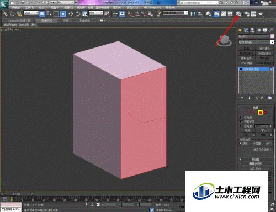The image size is (276, 212).
Task: Click the Unlink Selection tool
Action: coord(12,14)
